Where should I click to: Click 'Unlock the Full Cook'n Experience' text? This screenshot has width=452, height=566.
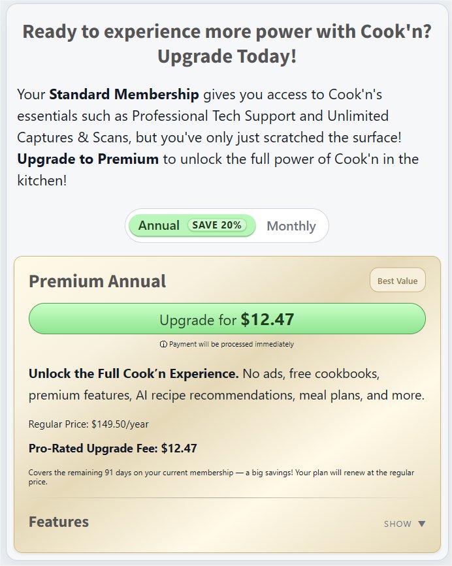coord(133,374)
